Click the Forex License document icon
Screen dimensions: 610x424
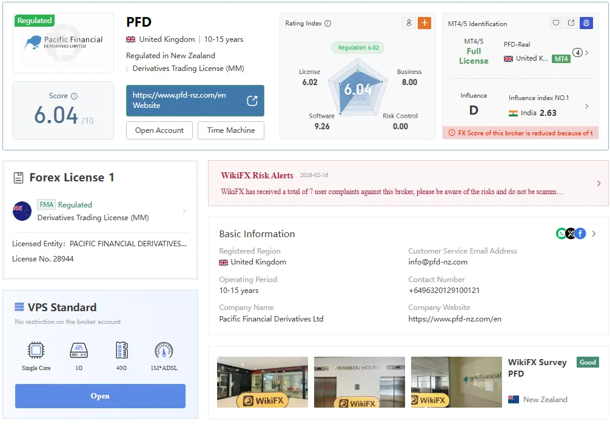18,178
